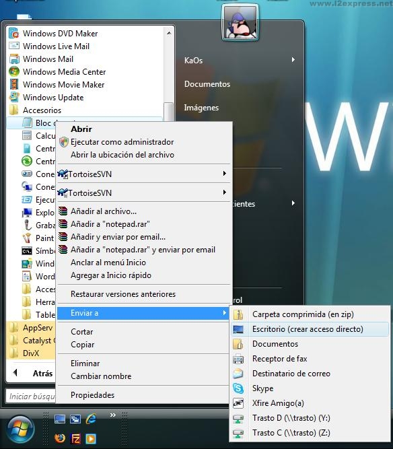Expand the first TortoiseSVN submenu arrow
Viewport: 393px width, 449px height.
tap(225, 174)
